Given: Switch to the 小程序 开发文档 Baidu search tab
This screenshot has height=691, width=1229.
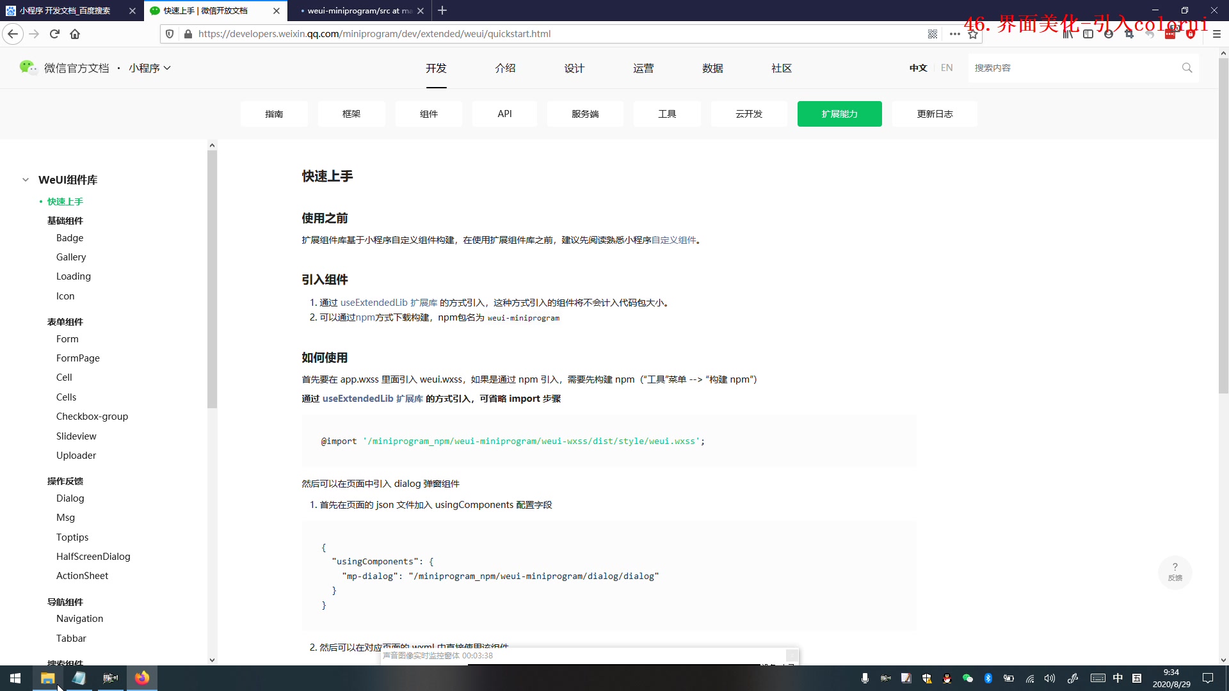Looking at the screenshot, I should [x=65, y=10].
